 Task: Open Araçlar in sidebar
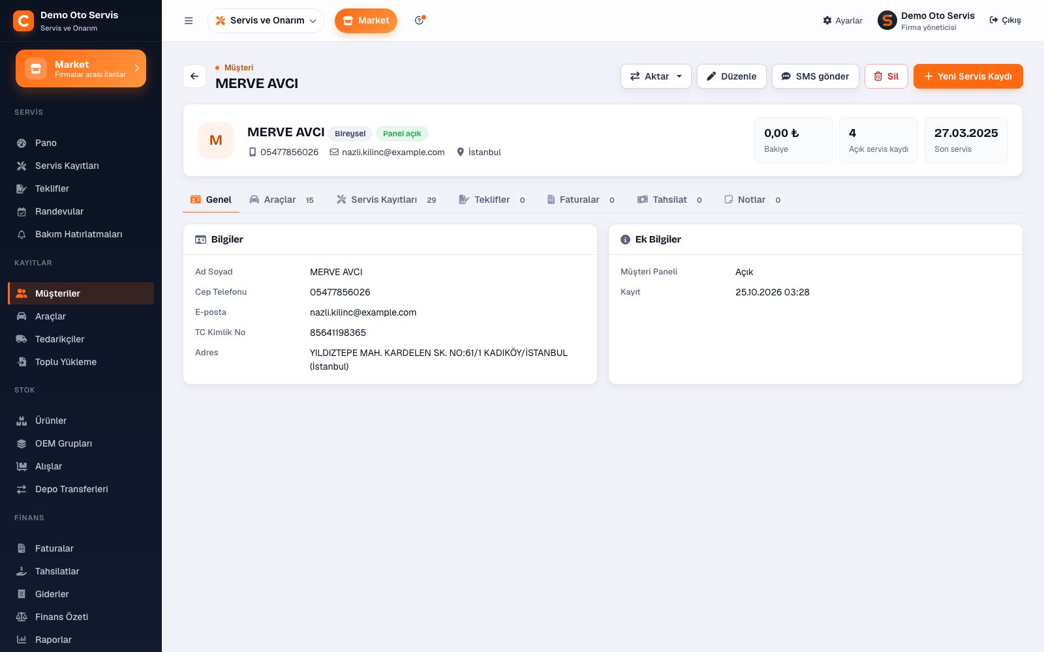tap(81, 316)
